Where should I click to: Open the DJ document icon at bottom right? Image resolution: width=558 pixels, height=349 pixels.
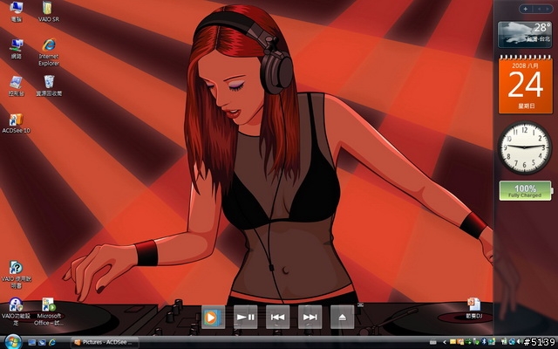point(474,308)
